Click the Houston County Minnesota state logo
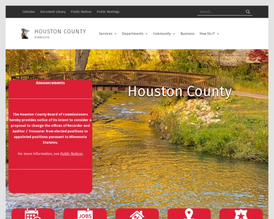The image size is (274, 219). point(25,33)
